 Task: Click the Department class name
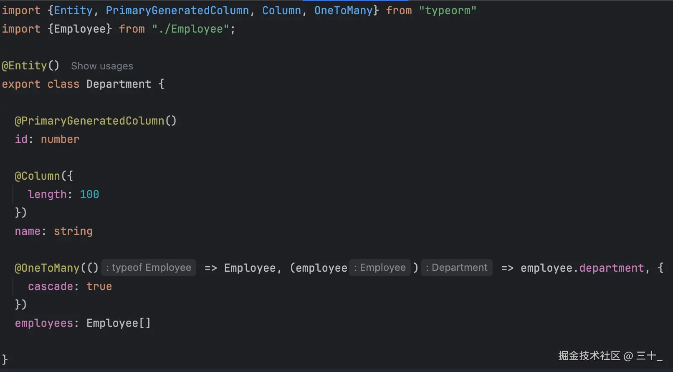pyautogui.click(x=119, y=84)
